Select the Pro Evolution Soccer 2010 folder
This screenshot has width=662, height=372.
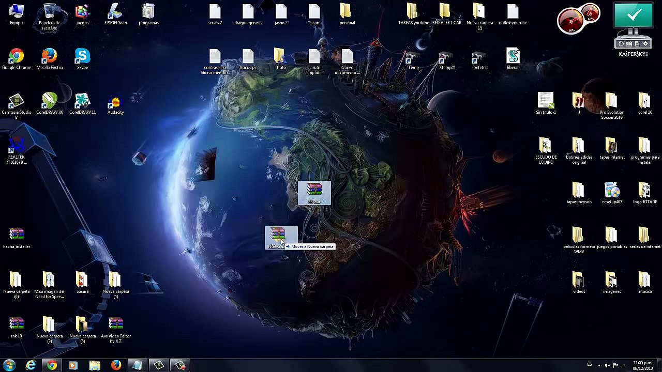612,106
